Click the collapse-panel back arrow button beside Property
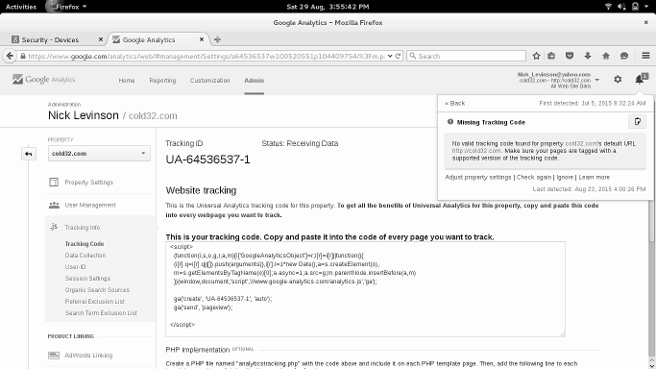Viewport: 656px width, 369px height. [x=29, y=154]
